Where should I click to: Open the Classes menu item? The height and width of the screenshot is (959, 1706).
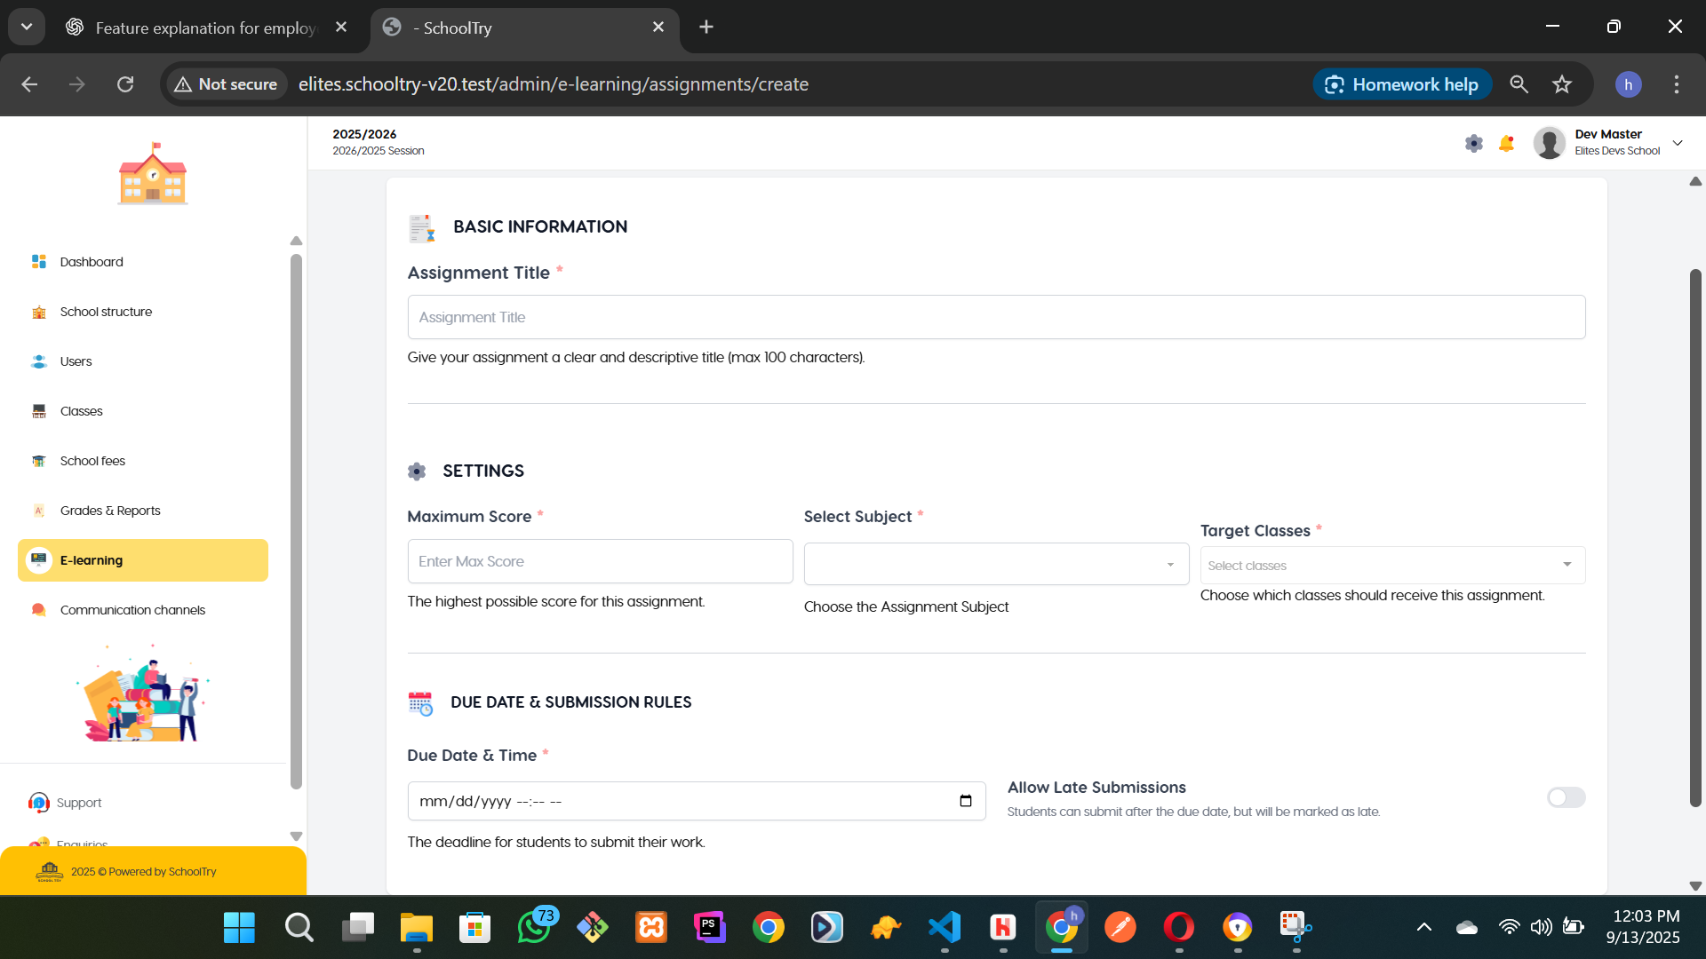point(142,411)
